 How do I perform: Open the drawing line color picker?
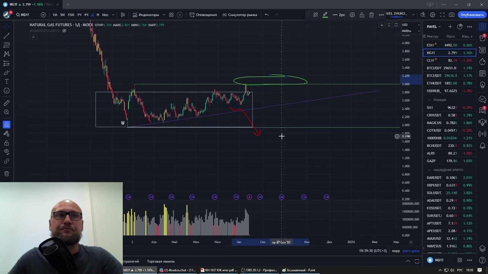(x=325, y=15)
